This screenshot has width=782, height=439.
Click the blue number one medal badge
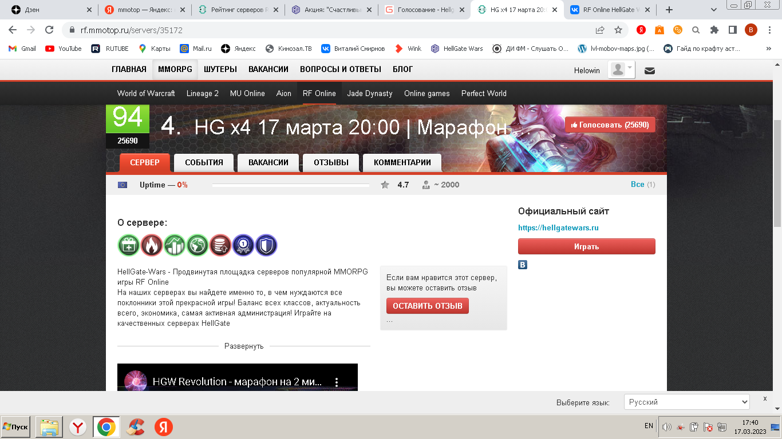[243, 245]
